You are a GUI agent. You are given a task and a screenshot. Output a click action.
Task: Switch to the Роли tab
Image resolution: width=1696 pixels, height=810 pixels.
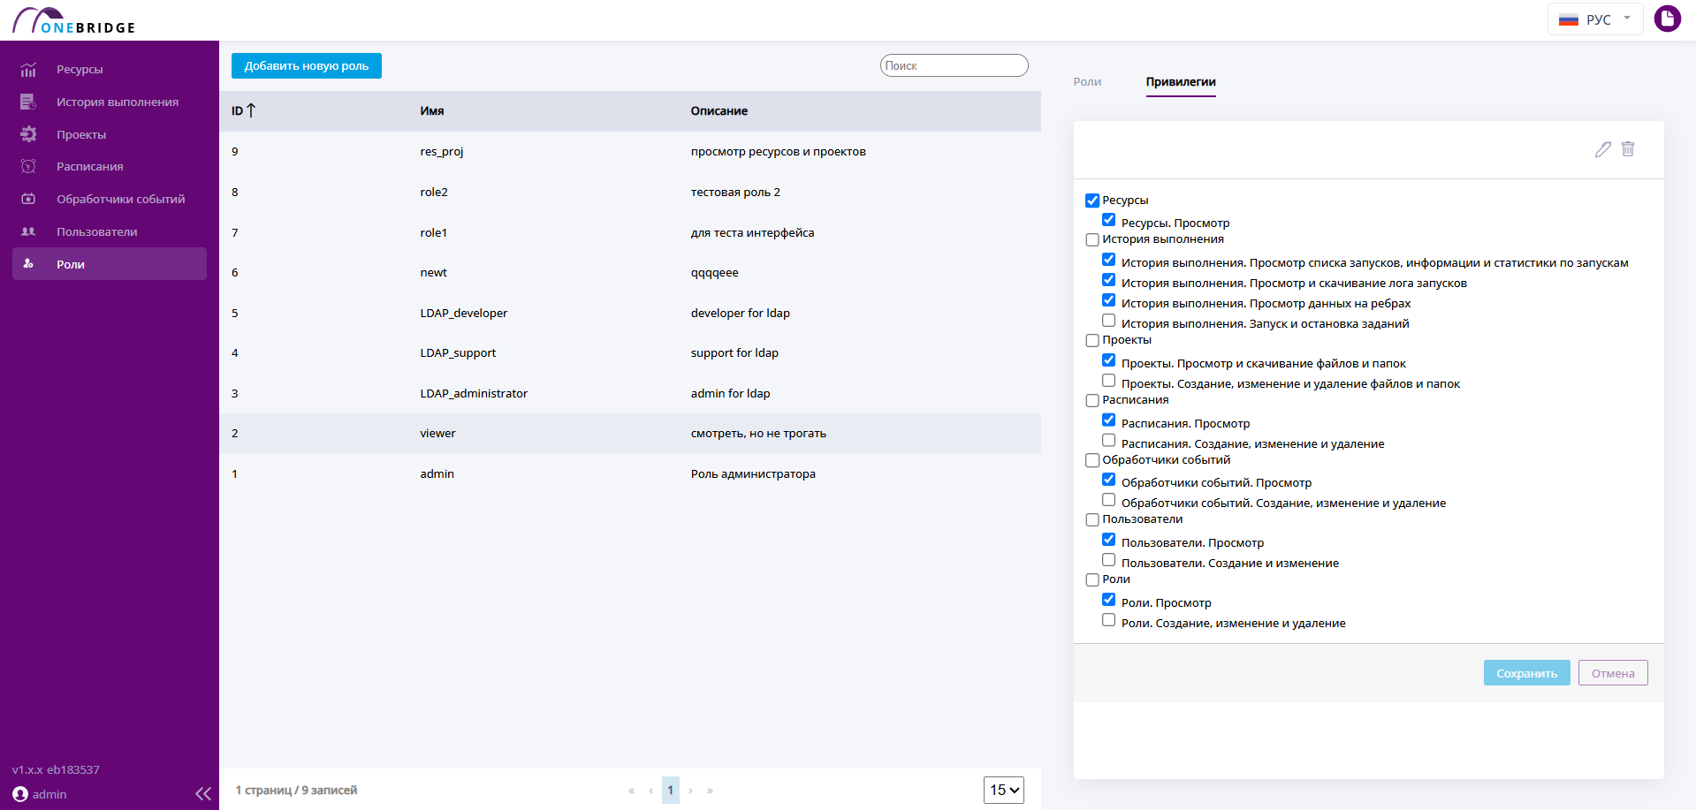tap(1087, 81)
